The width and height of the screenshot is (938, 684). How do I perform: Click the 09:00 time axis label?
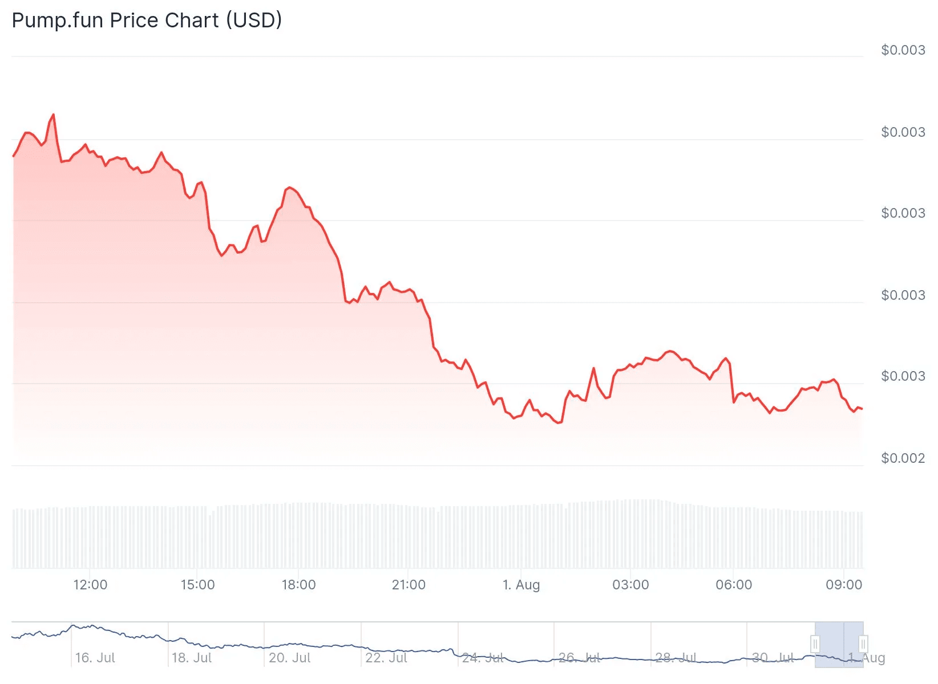click(x=844, y=585)
